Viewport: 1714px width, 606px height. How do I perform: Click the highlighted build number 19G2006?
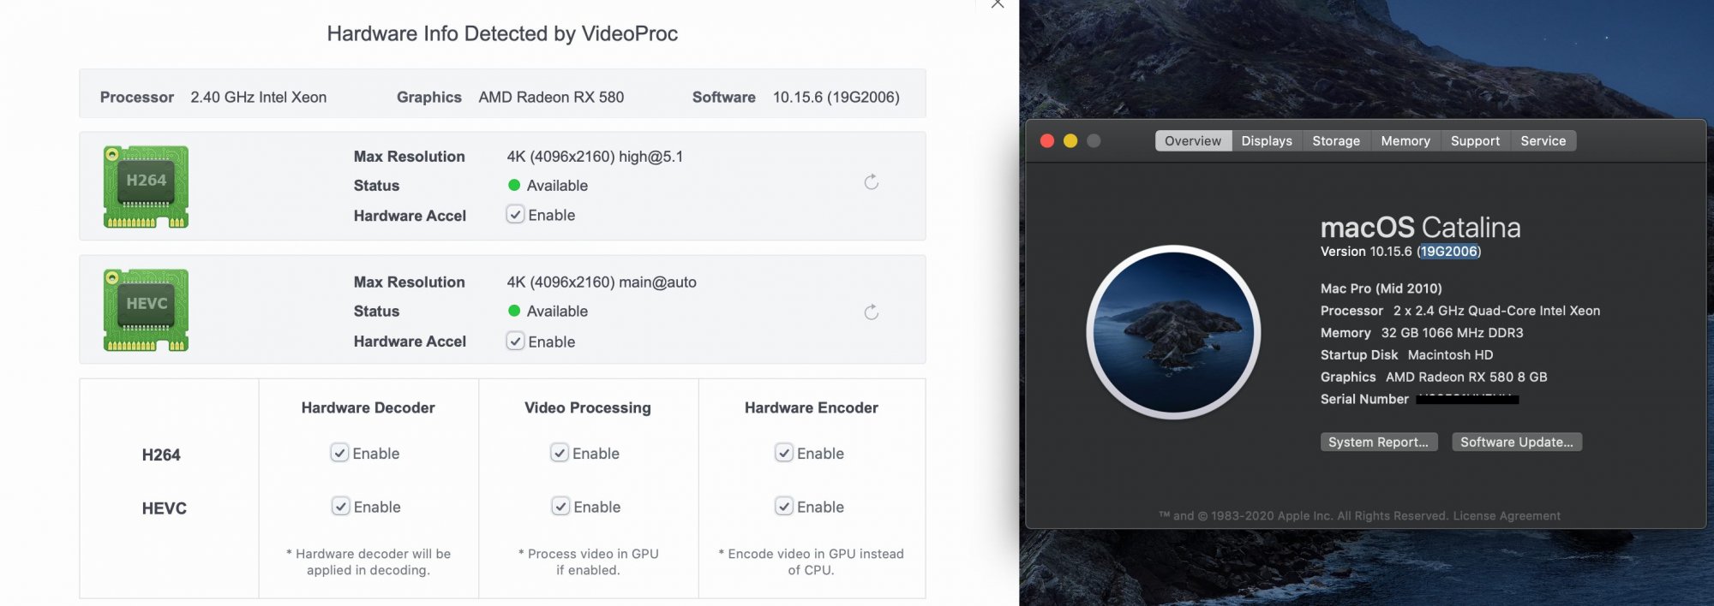coord(1448,251)
